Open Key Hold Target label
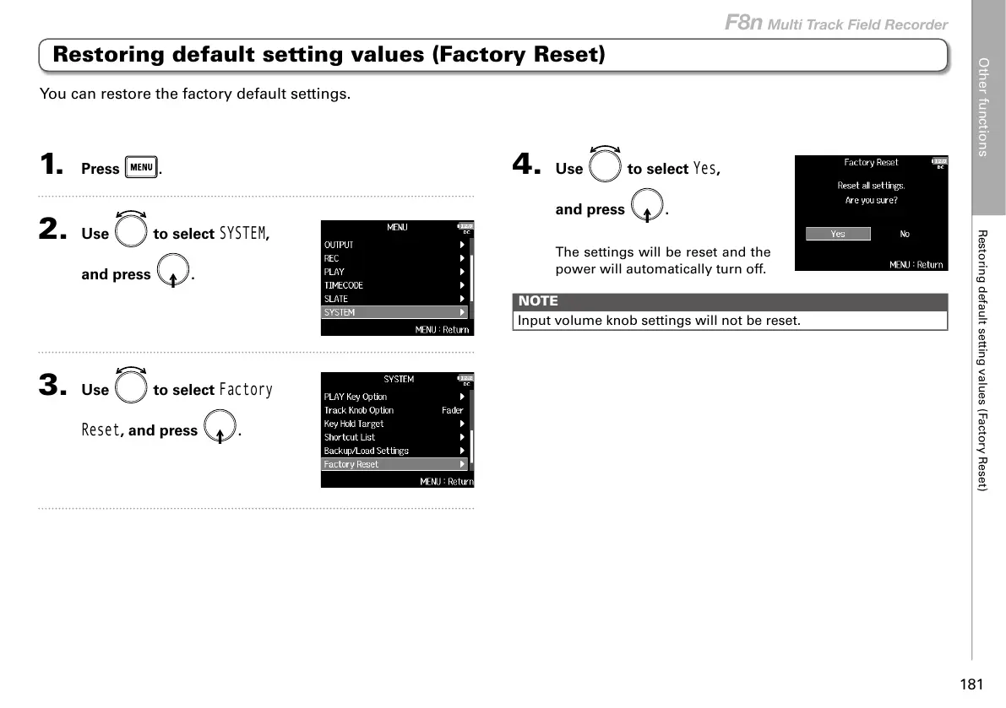The width and height of the screenshot is (1006, 708). point(354,424)
